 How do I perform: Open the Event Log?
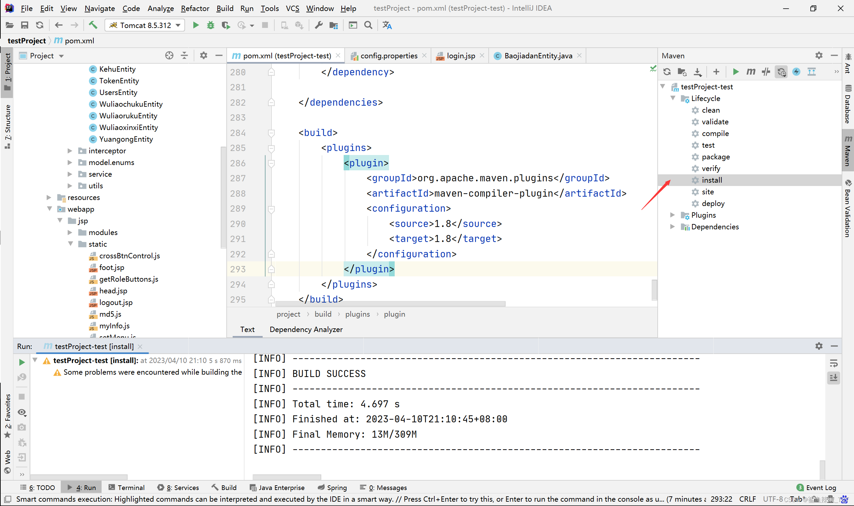pyautogui.click(x=816, y=488)
